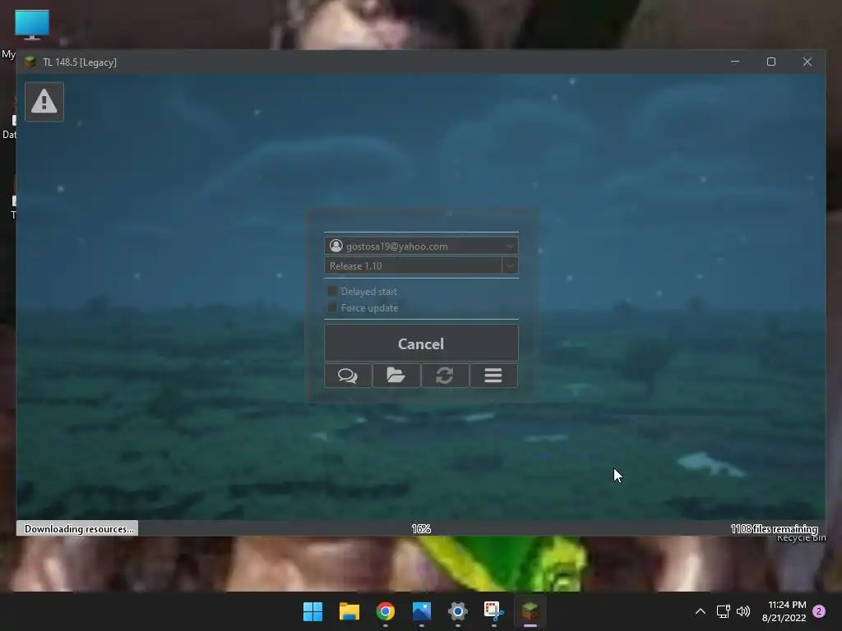Image resolution: width=842 pixels, height=631 pixels.
Task: Close the TL launcher window
Action: click(x=807, y=62)
